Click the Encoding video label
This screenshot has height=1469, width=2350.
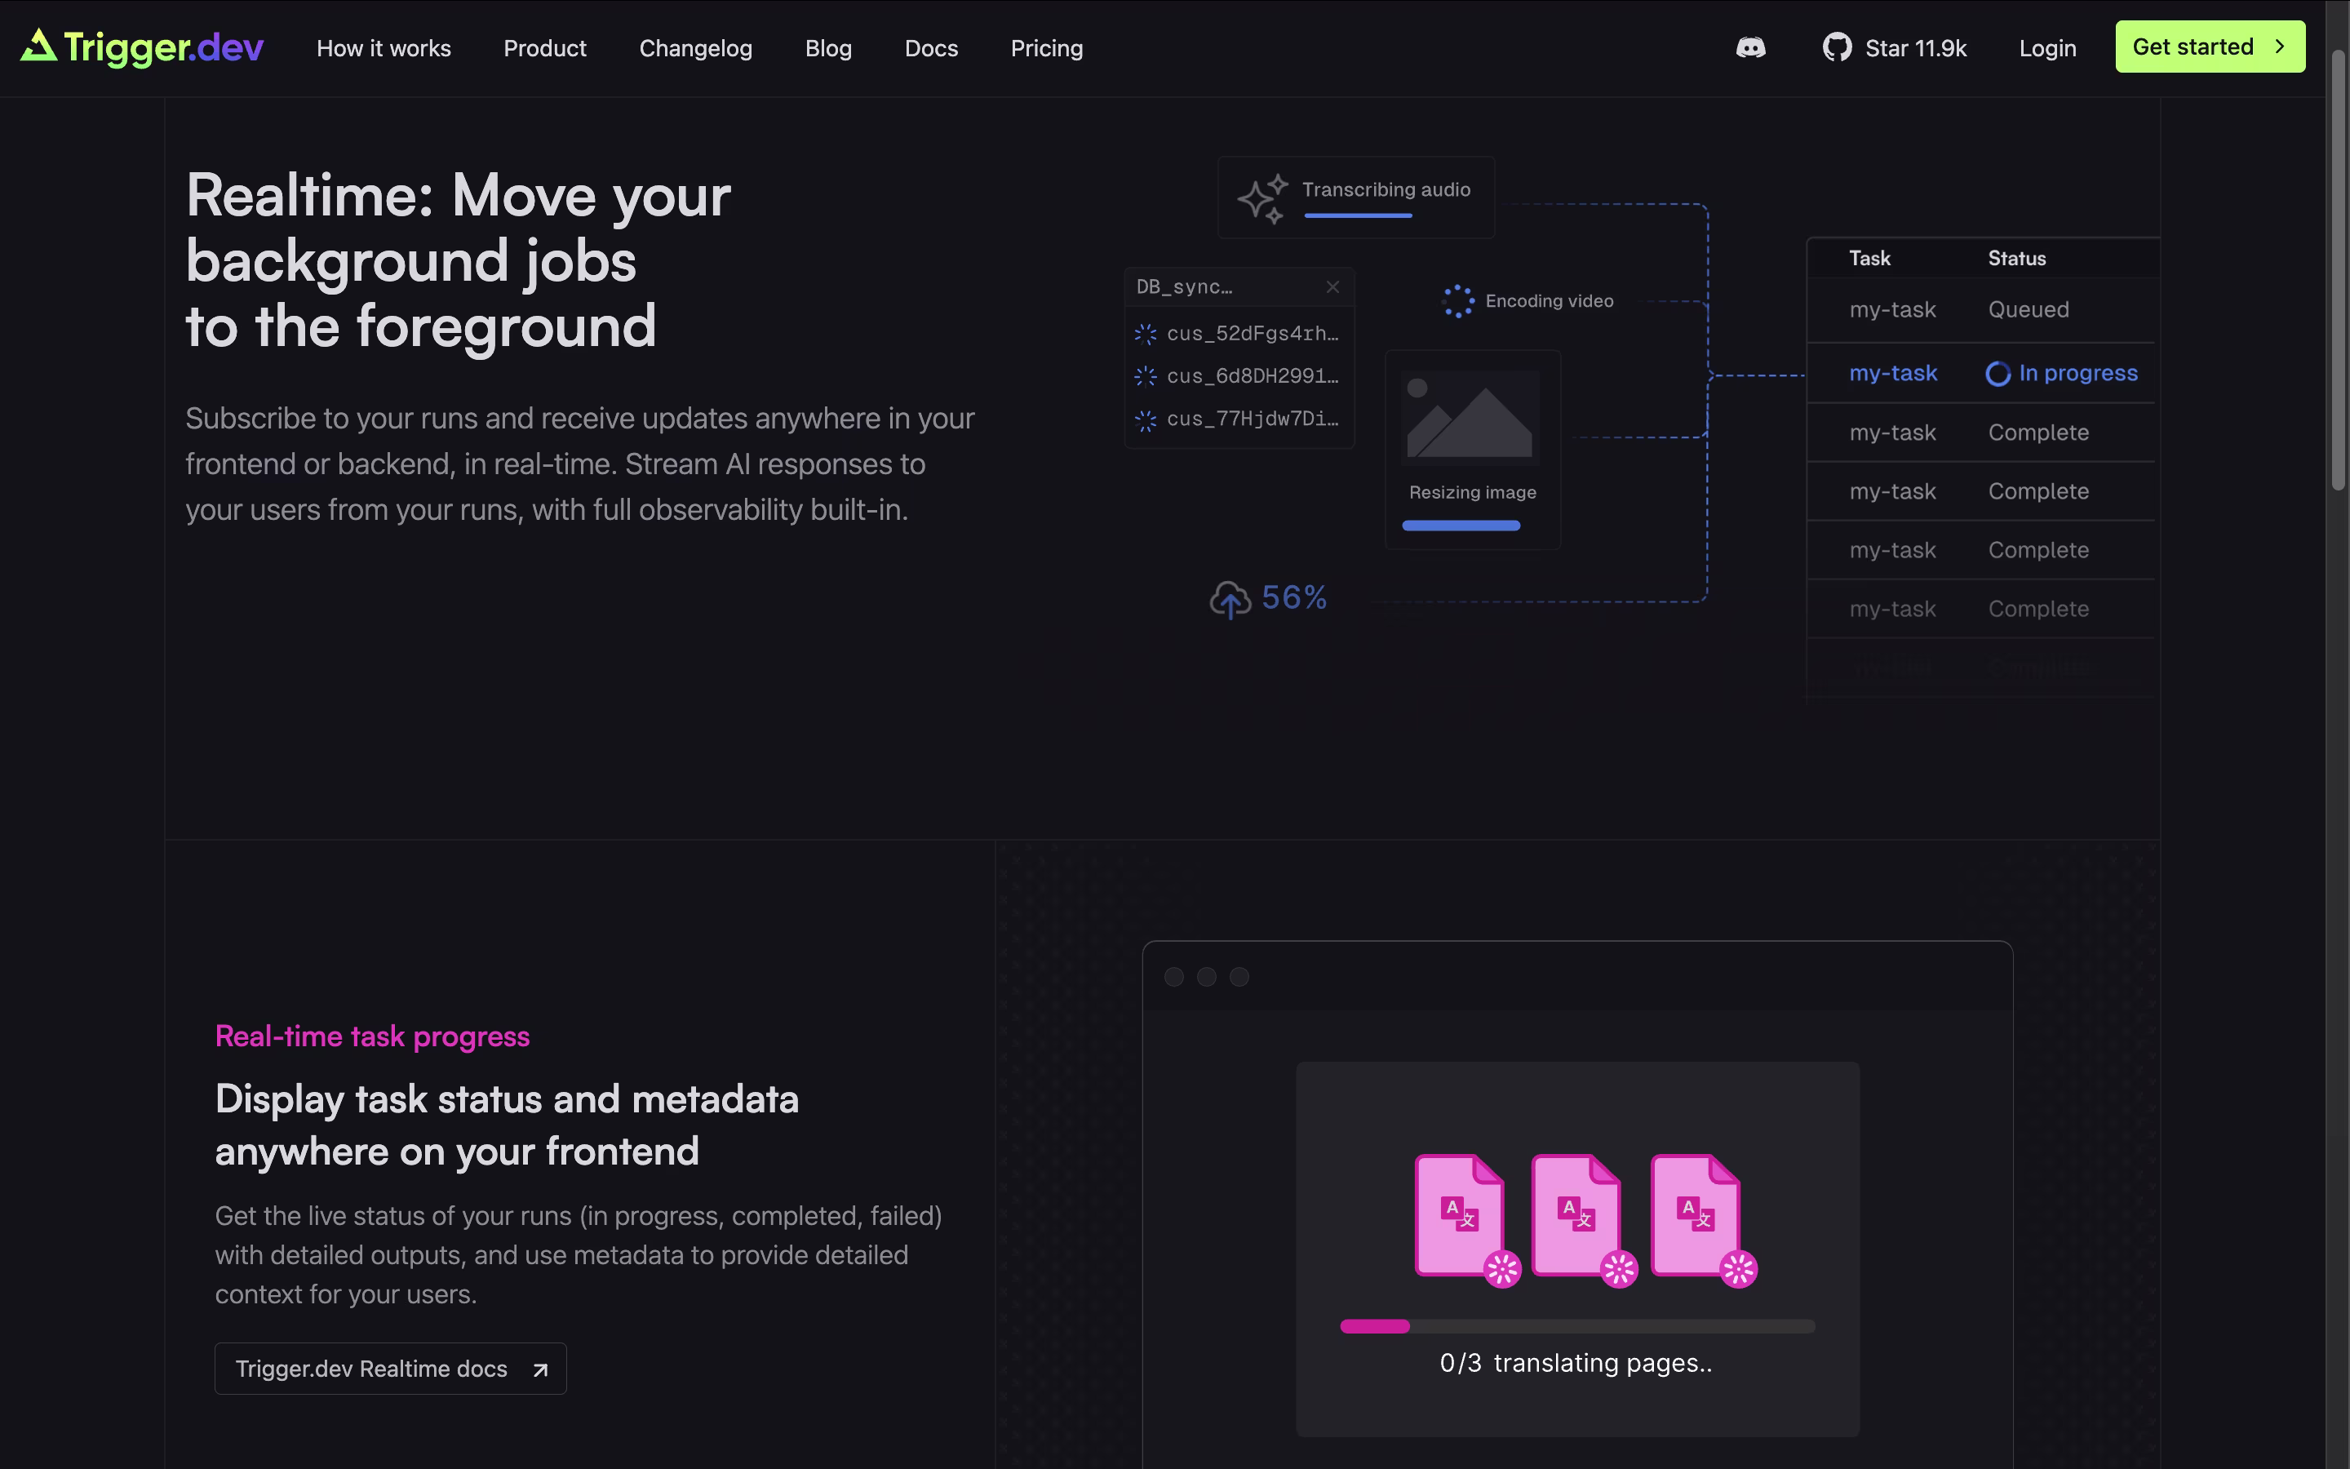tap(1549, 301)
